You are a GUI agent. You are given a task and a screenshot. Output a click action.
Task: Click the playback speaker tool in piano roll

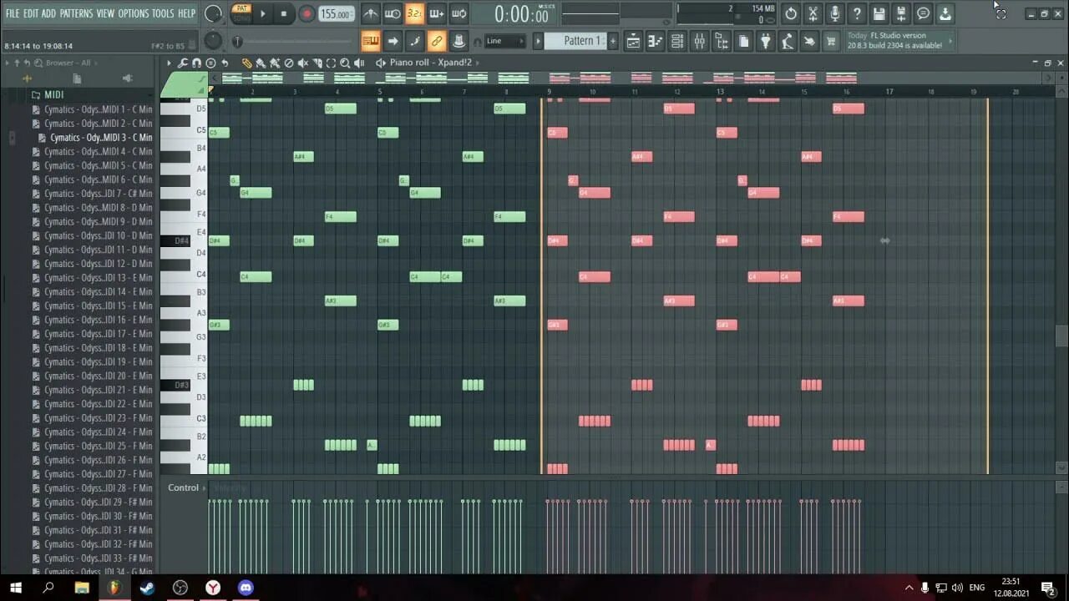359,63
